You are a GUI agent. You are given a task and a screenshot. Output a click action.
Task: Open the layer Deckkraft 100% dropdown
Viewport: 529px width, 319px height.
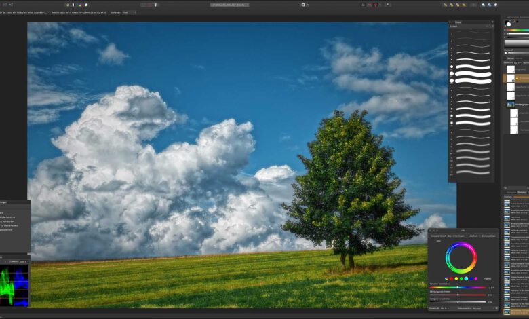(x=517, y=63)
